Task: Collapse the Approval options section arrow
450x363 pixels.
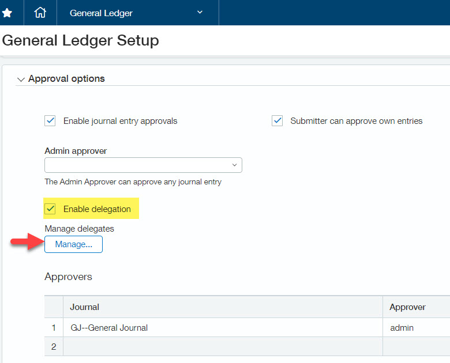Action: pyautogui.click(x=21, y=79)
